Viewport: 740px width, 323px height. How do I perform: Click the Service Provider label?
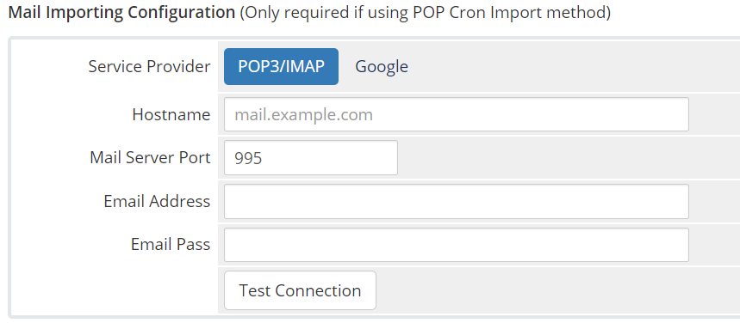pos(149,66)
